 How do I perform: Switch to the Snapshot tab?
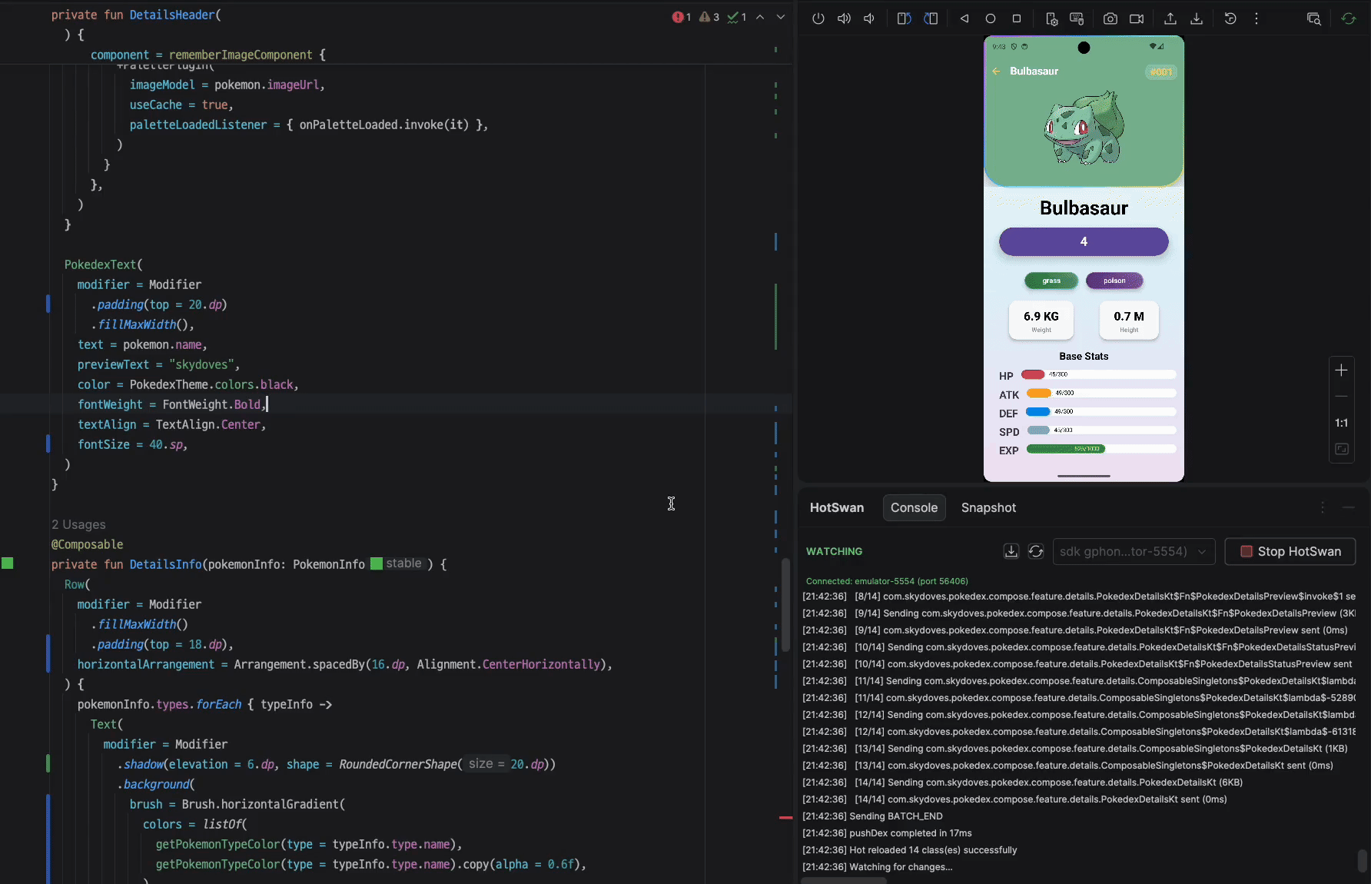(988, 507)
